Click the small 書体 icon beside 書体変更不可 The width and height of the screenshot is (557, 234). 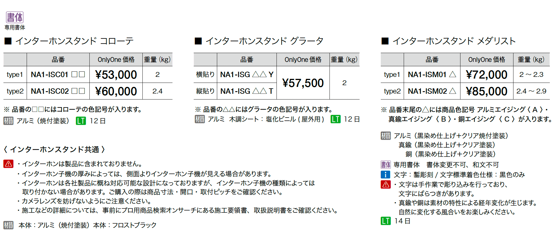click(x=386, y=165)
